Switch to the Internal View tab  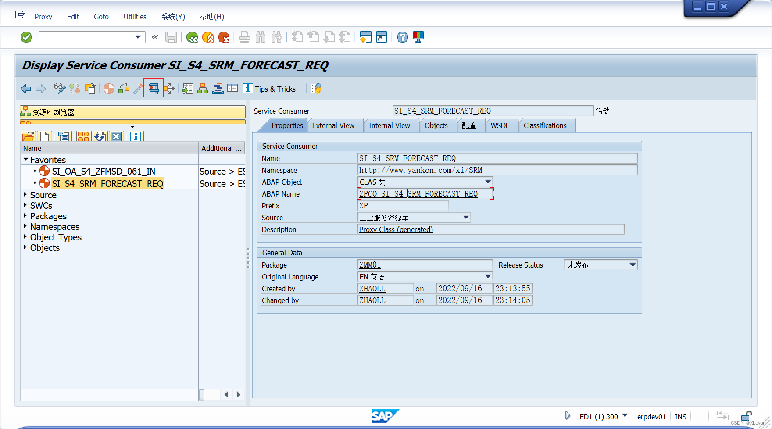point(389,125)
